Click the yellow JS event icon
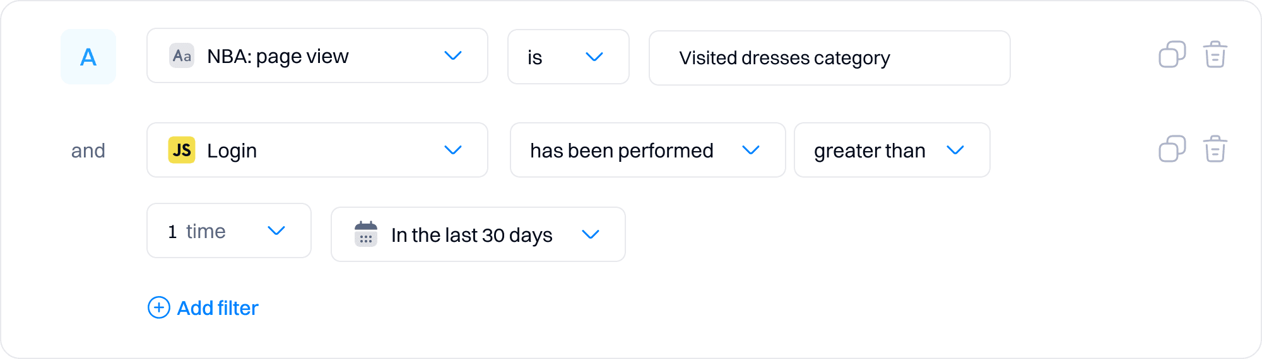 (x=182, y=150)
